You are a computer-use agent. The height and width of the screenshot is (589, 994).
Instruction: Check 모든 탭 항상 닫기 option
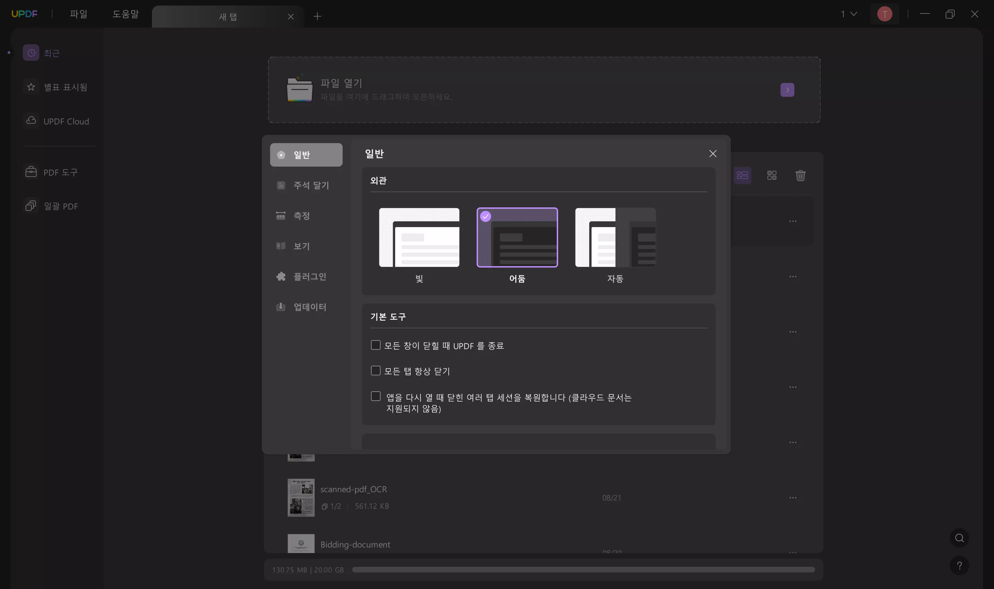pyautogui.click(x=375, y=371)
